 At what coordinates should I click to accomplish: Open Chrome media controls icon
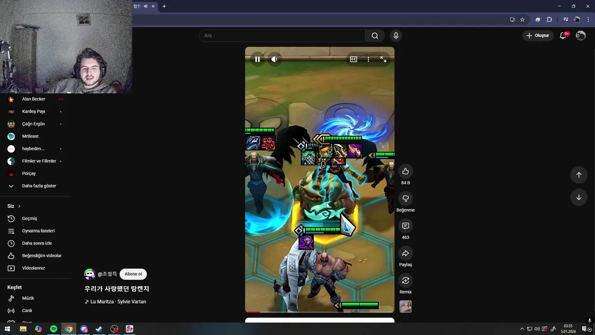click(x=566, y=20)
